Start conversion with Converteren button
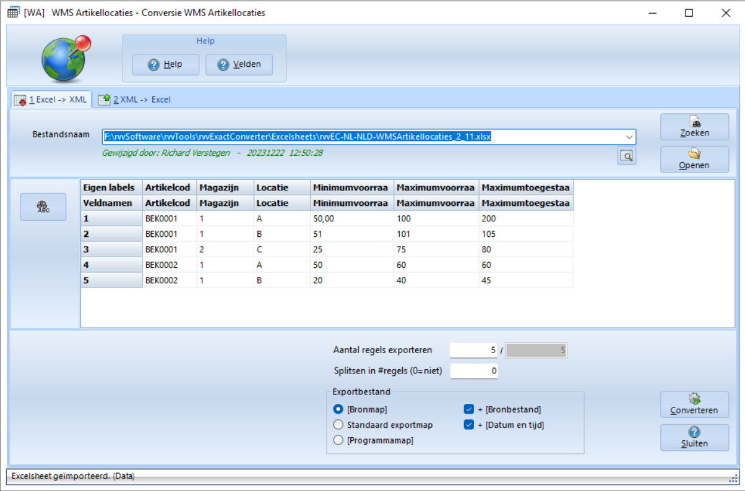This screenshot has height=491, width=745. [x=694, y=404]
